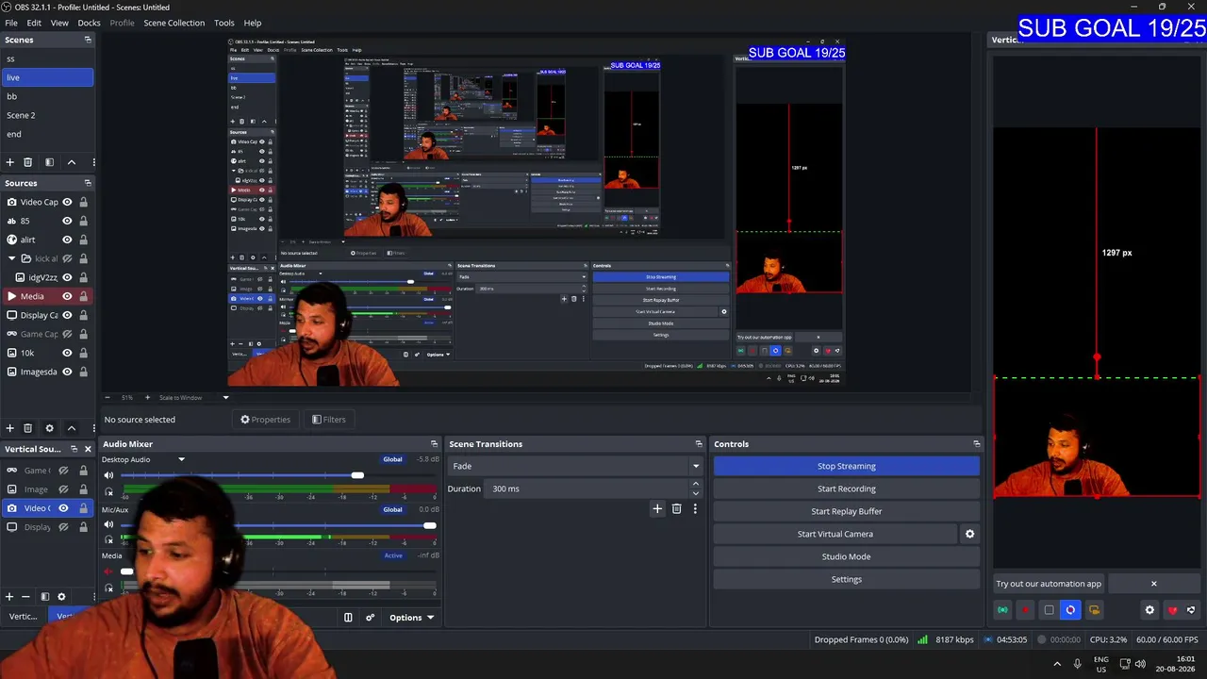Lock the Imagesda source
Image resolution: width=1207 pixels, height=679 pixels.
tap(83, 372)
